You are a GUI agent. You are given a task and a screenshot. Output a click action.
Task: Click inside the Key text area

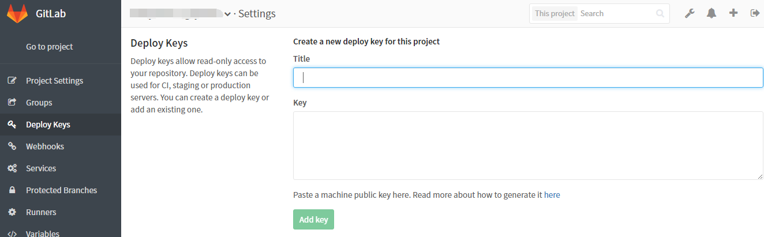click(x=527, y=145)
